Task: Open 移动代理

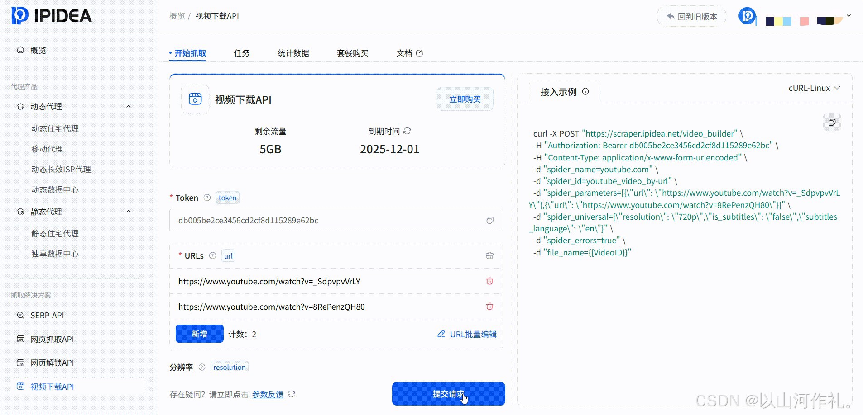Action: pyautogui.click(x=47, y=149)
